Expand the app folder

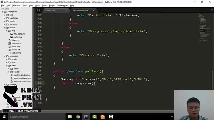[5, 15]
